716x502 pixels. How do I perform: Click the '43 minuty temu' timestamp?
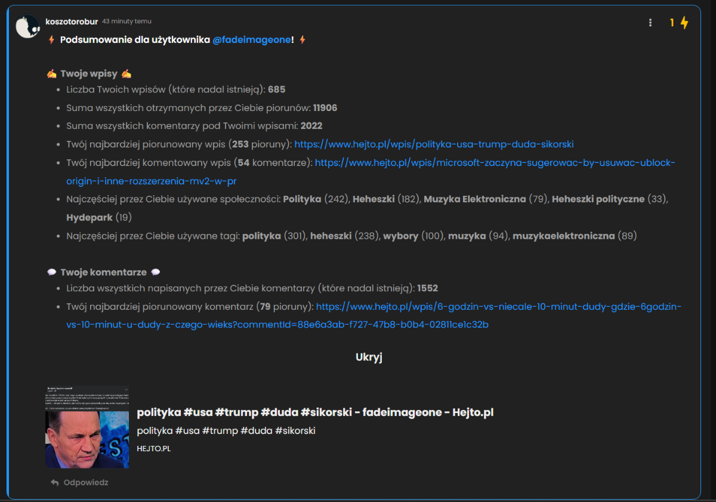click(126, 21)
